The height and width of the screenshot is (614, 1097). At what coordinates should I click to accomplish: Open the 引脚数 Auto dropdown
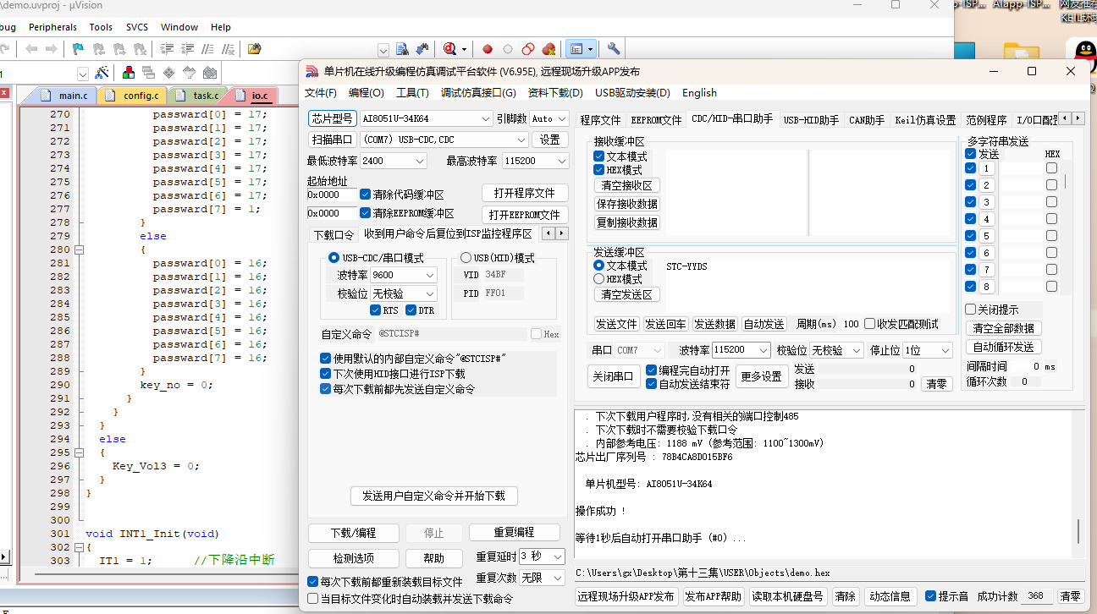548,118
